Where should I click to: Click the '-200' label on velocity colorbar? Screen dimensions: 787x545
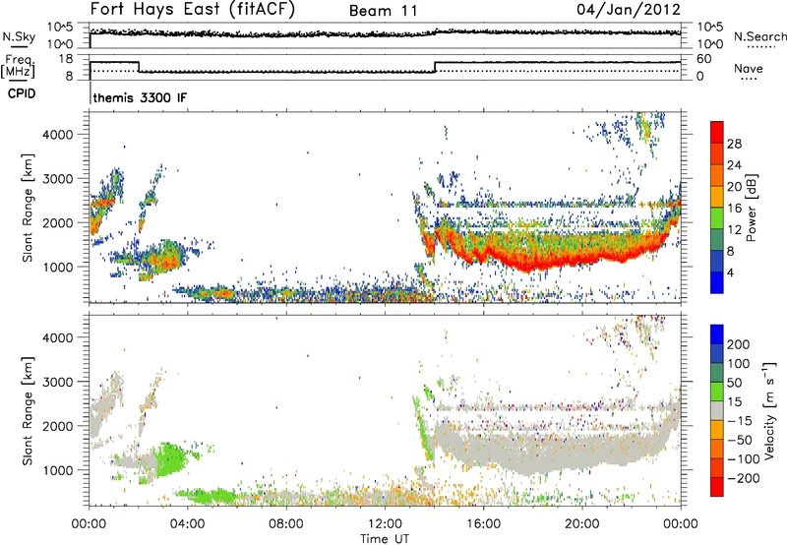tap(744, 478)
